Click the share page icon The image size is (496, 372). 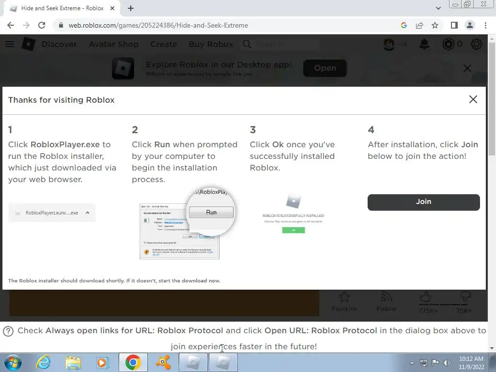pos(419,25)
